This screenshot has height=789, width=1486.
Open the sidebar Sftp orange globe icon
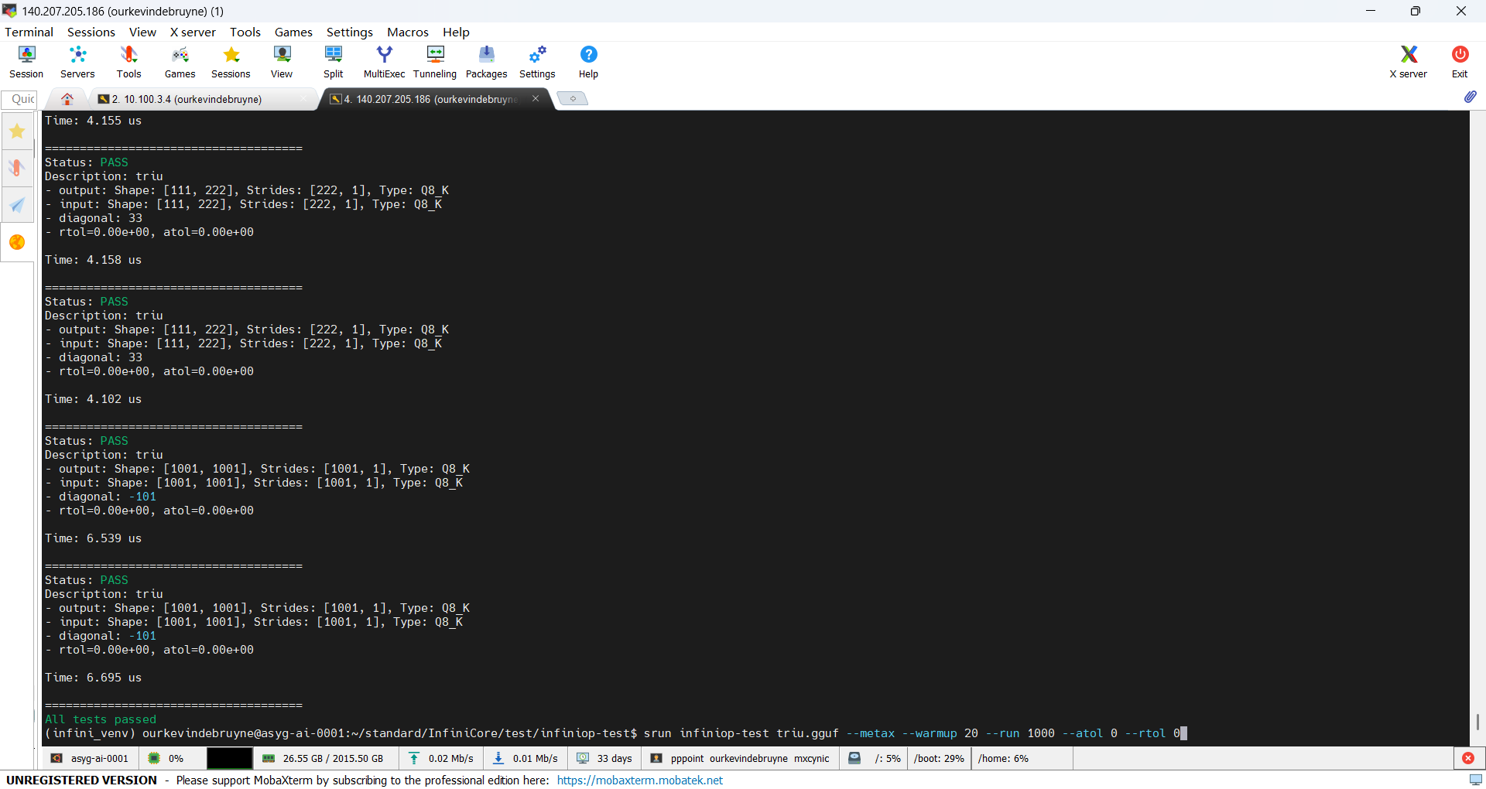click(x=17, y=242)
